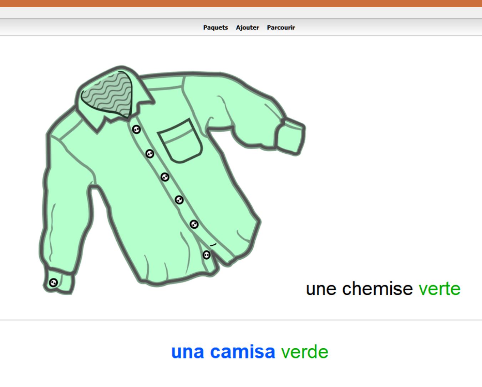Image resolution: width=482 pixels, height=387 pixels.
Task: Click the blue Spanish word "camisa"
Action: (243, 352)
